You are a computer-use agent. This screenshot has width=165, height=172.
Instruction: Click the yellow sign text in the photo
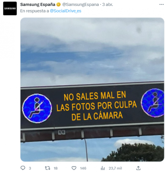click(96, 106)
